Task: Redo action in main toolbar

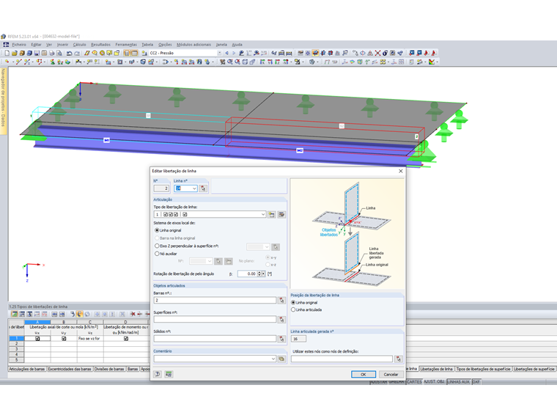Action: coord(77,53)
